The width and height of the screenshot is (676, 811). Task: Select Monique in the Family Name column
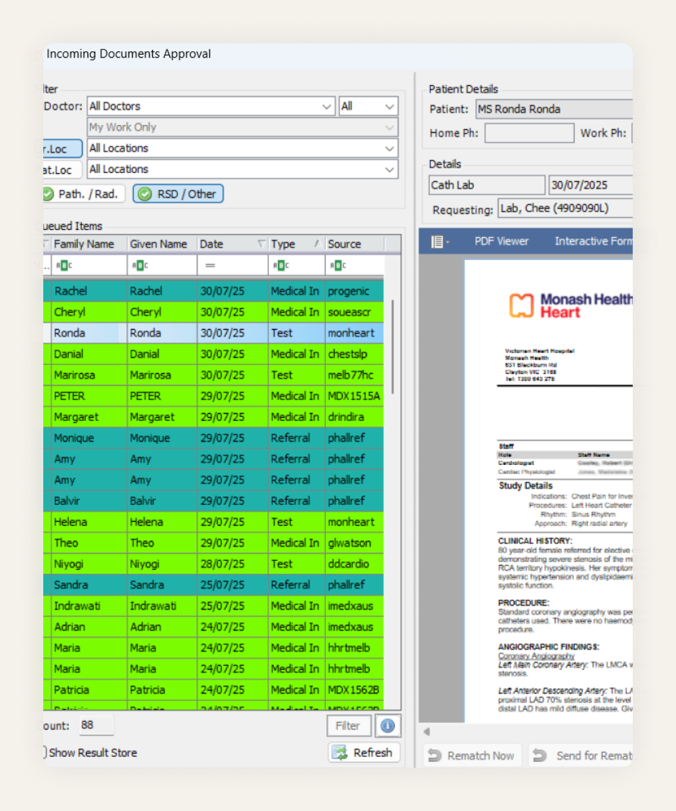[89, 438]
